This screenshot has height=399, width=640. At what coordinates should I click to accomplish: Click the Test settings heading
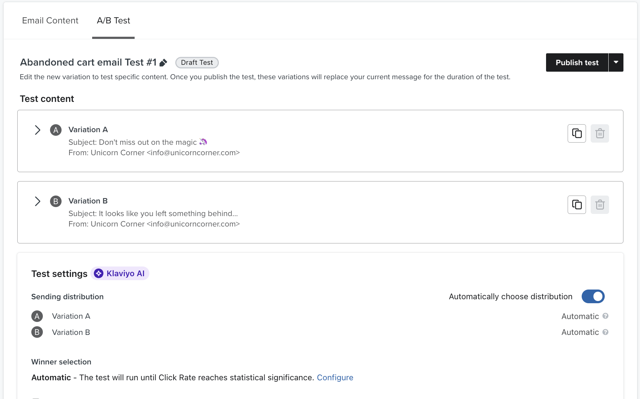pyautogui.click(x=59, y=274)
